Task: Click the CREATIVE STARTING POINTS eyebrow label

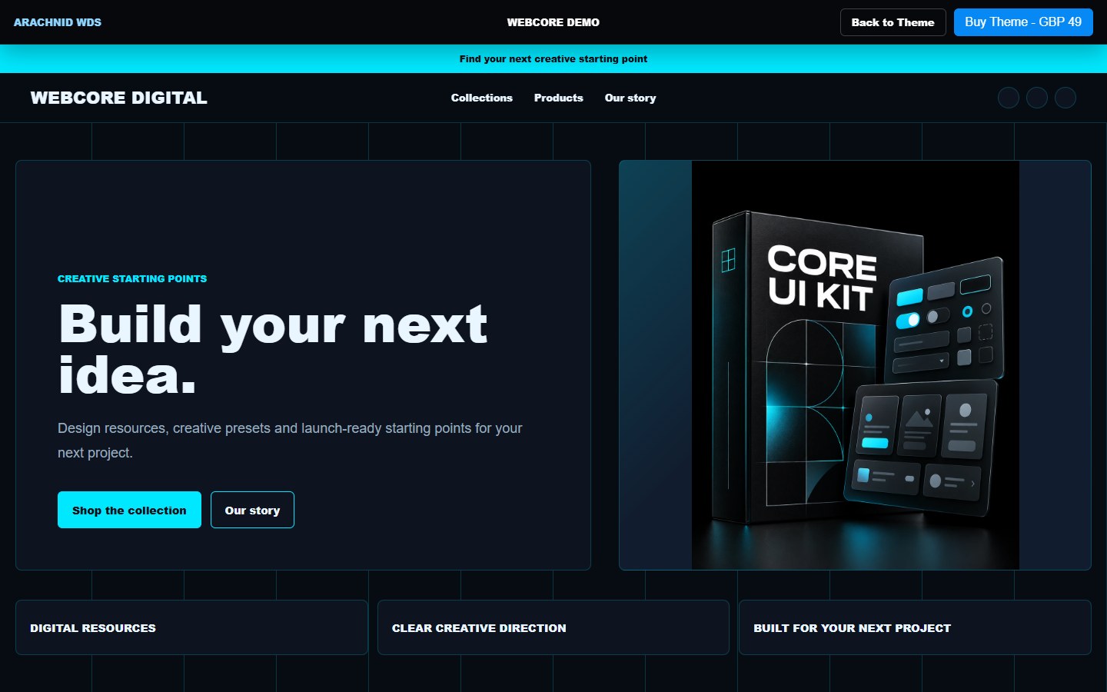Action: coord(132,278)
